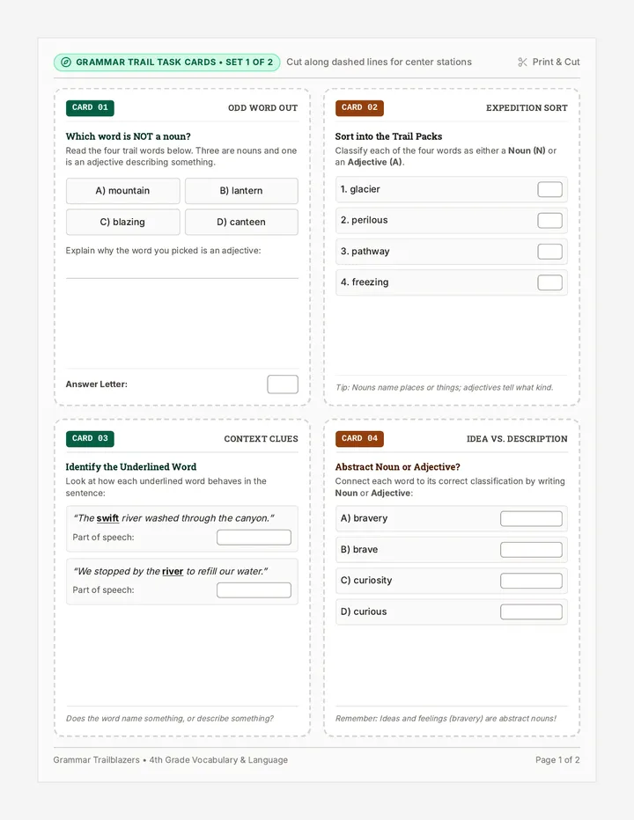
Task: Click the CARD 03 green label
Action: (x=90, y=439)
